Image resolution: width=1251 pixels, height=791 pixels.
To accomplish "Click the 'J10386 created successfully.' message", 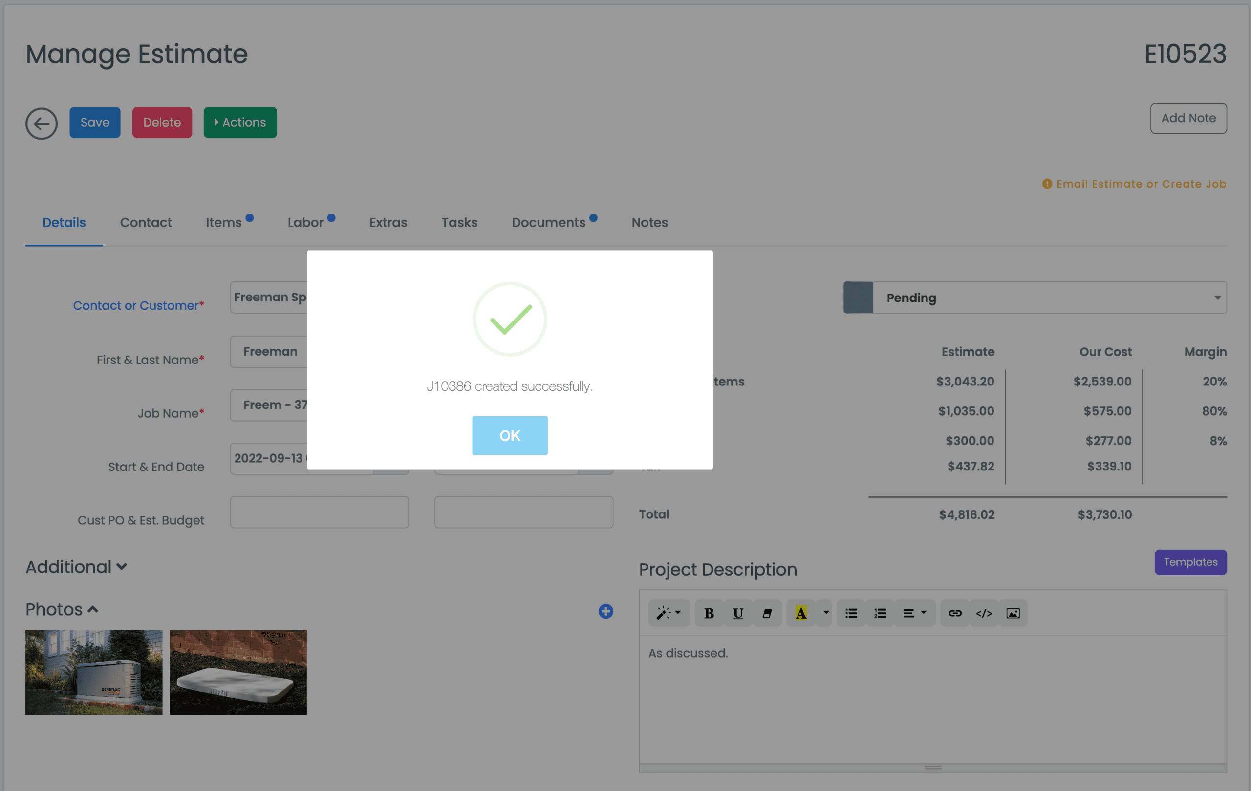I will [x=509, y=386].
